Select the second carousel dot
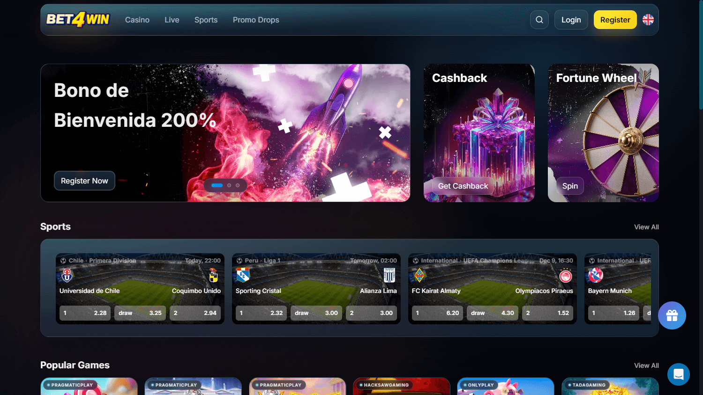This screenshot has width=703, height=395. pyautogui.click(x=229, y=185)
